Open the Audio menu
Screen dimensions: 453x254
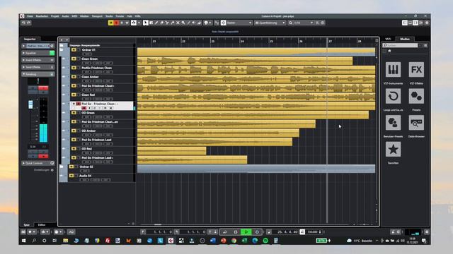[x=65, y=16]
